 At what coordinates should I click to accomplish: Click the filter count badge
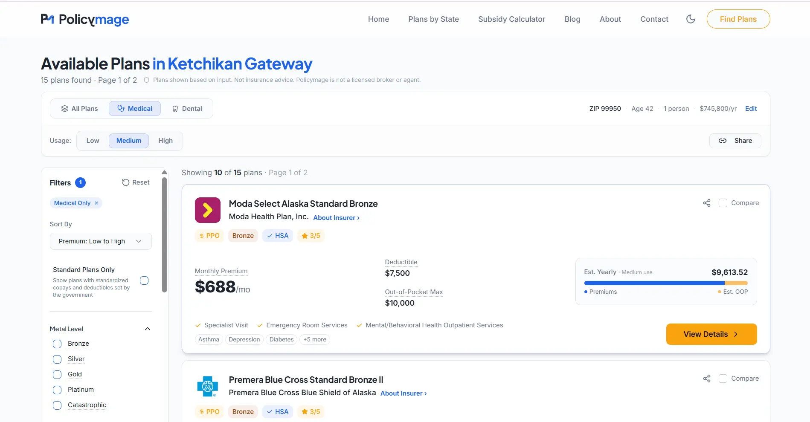point(80,182)
